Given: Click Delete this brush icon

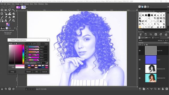Looking at the screenshot, I should 156,34.
